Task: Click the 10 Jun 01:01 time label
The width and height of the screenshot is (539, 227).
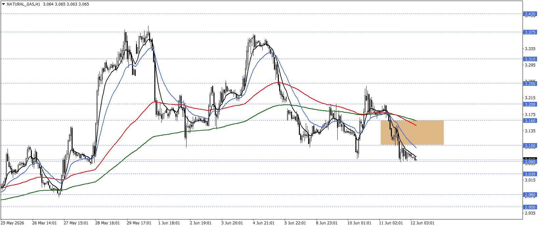Action: point(360,223)
